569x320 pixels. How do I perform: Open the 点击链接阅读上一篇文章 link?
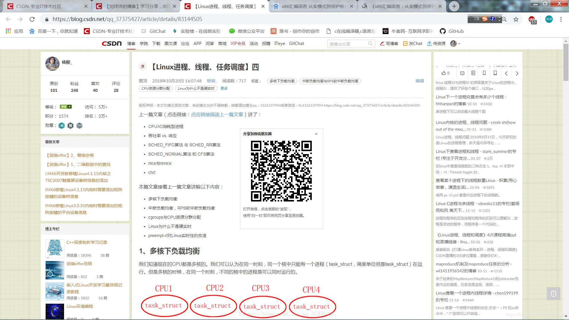coord(217,114)
